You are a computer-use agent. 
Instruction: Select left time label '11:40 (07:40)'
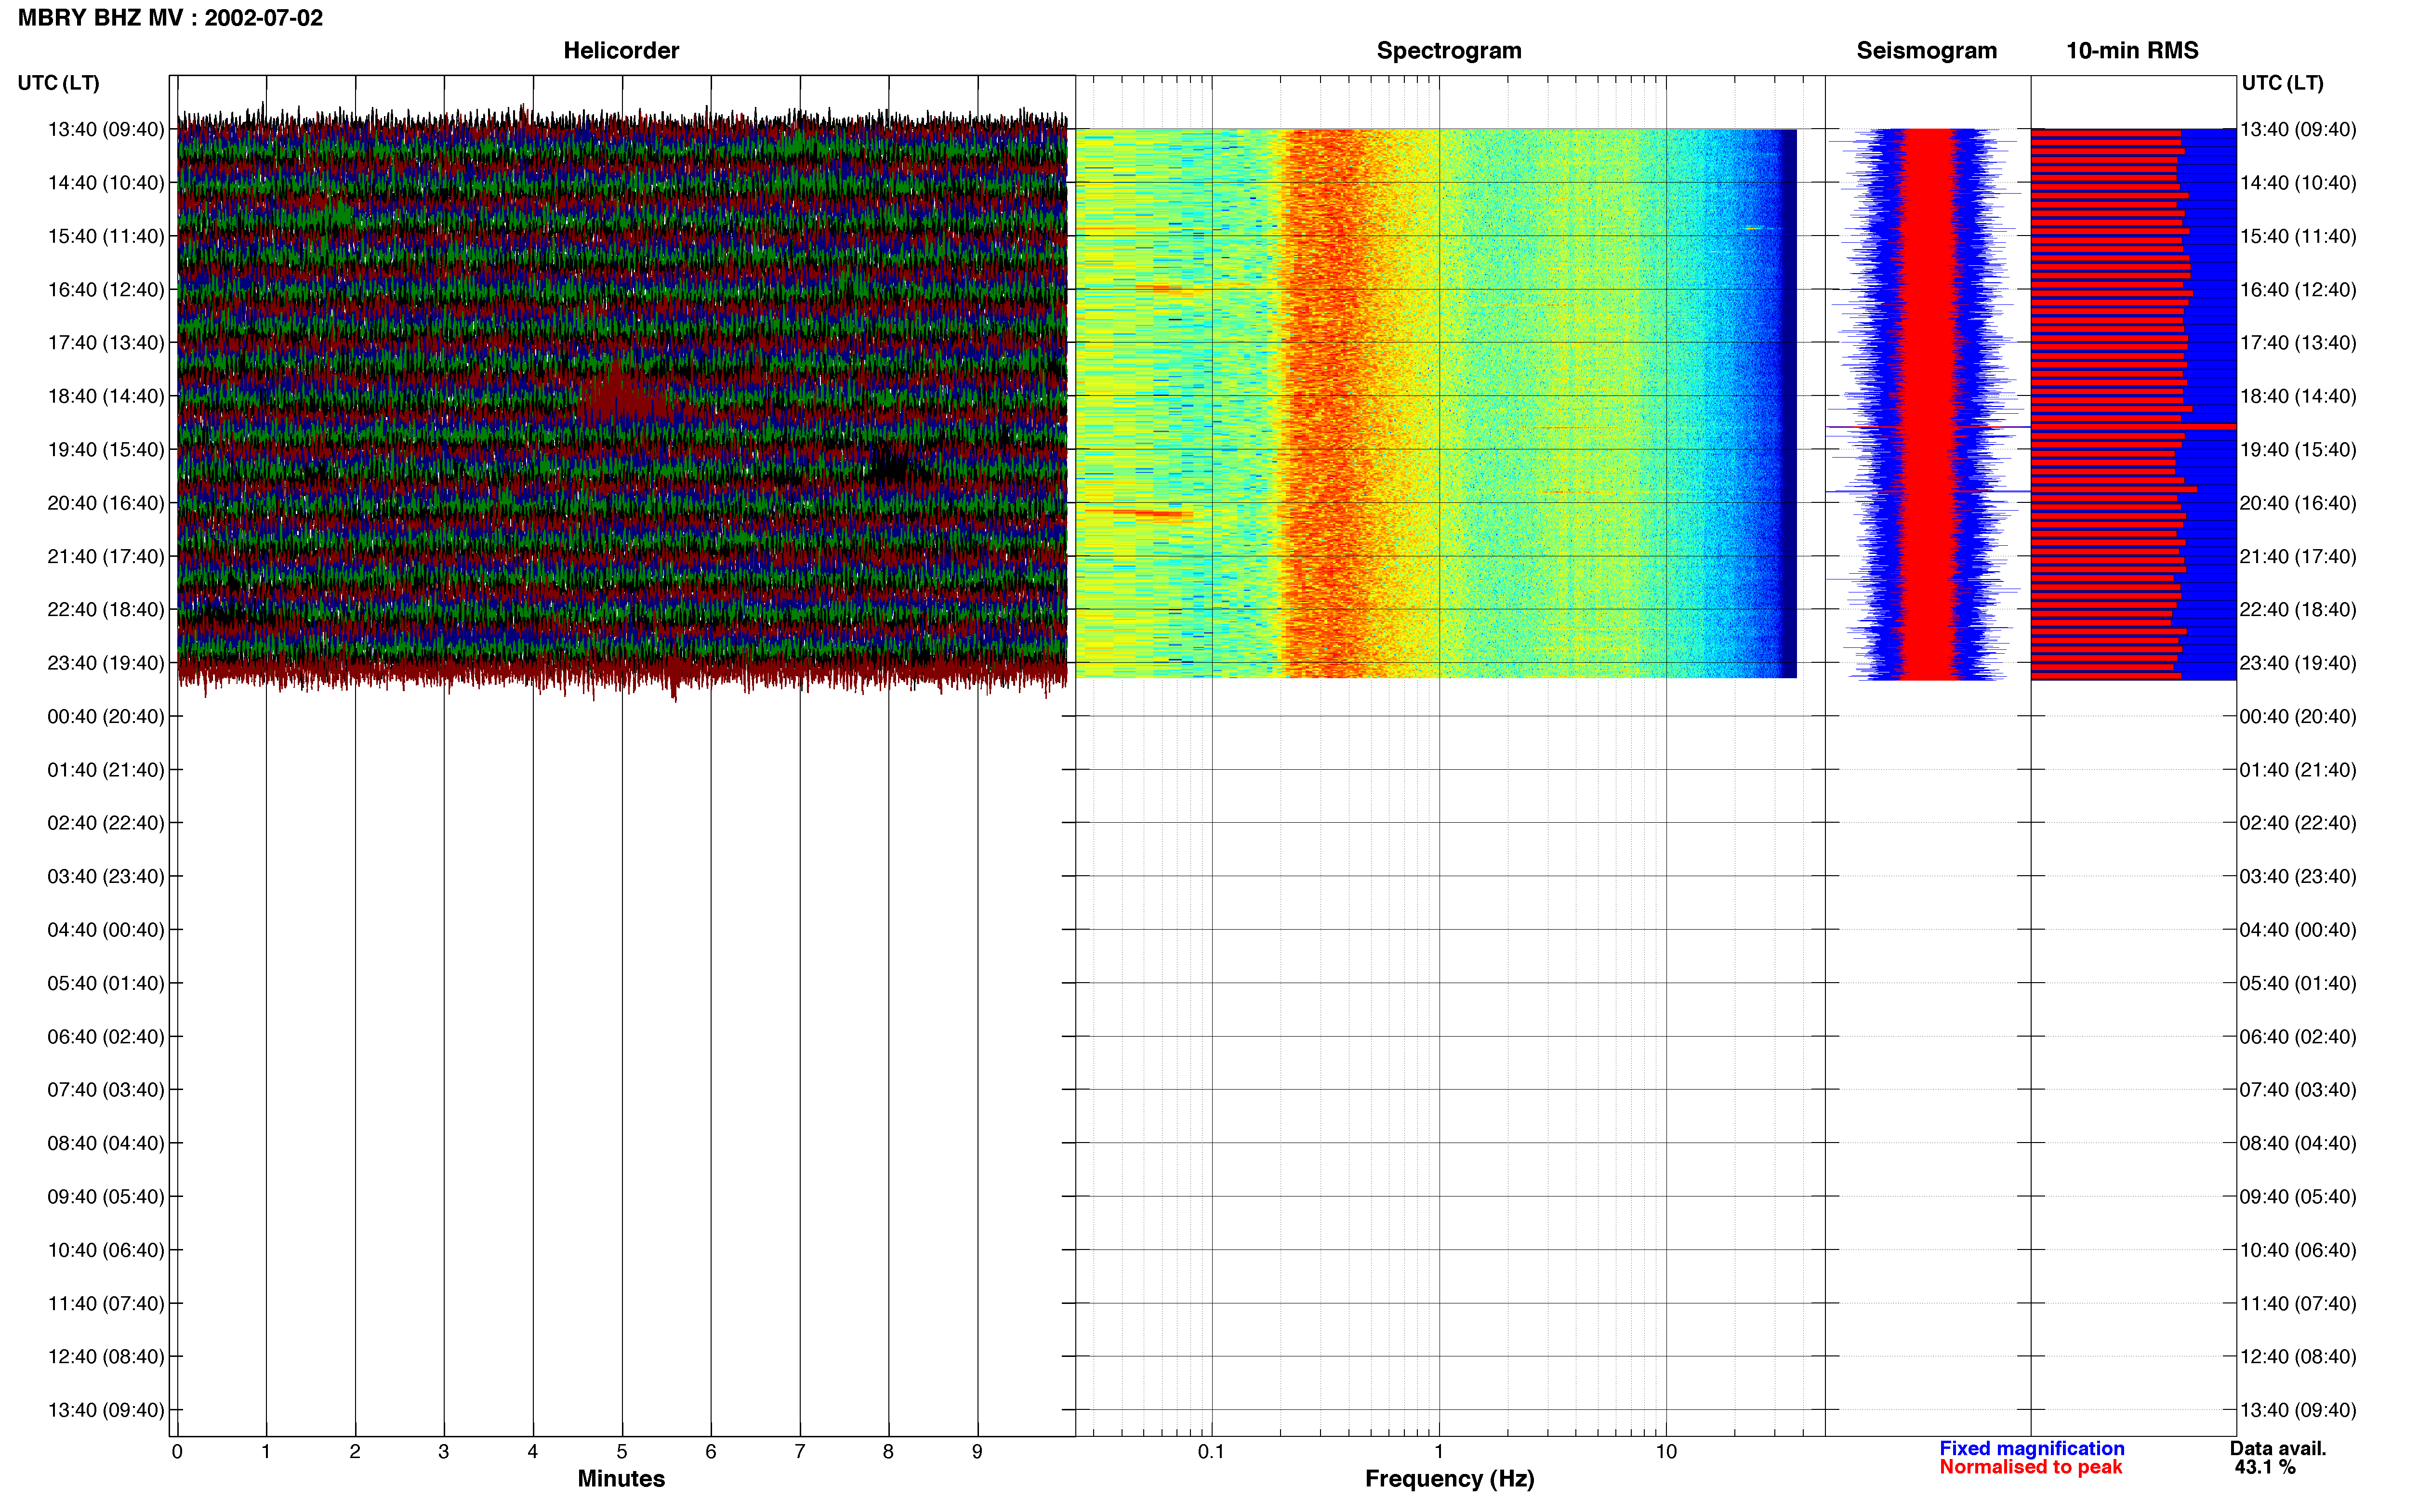pos(106,1304)
